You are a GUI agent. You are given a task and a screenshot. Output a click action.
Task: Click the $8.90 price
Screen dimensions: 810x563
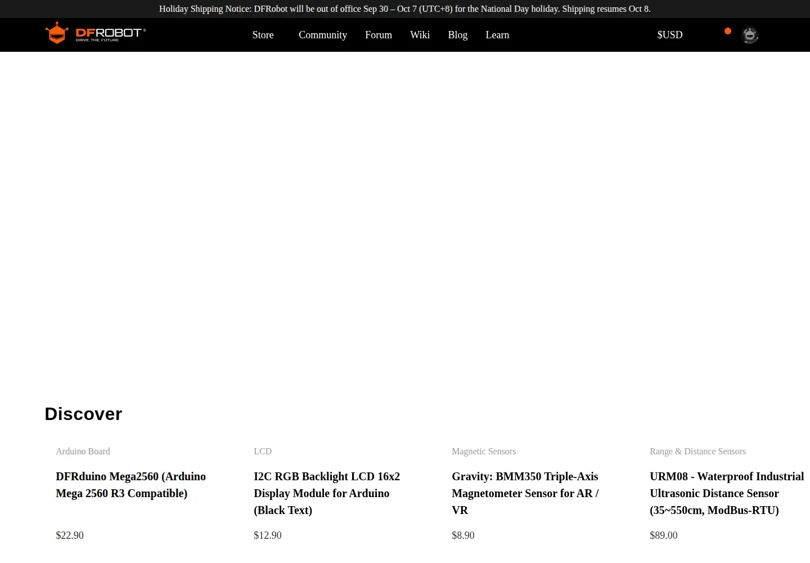tap(463, 535)
